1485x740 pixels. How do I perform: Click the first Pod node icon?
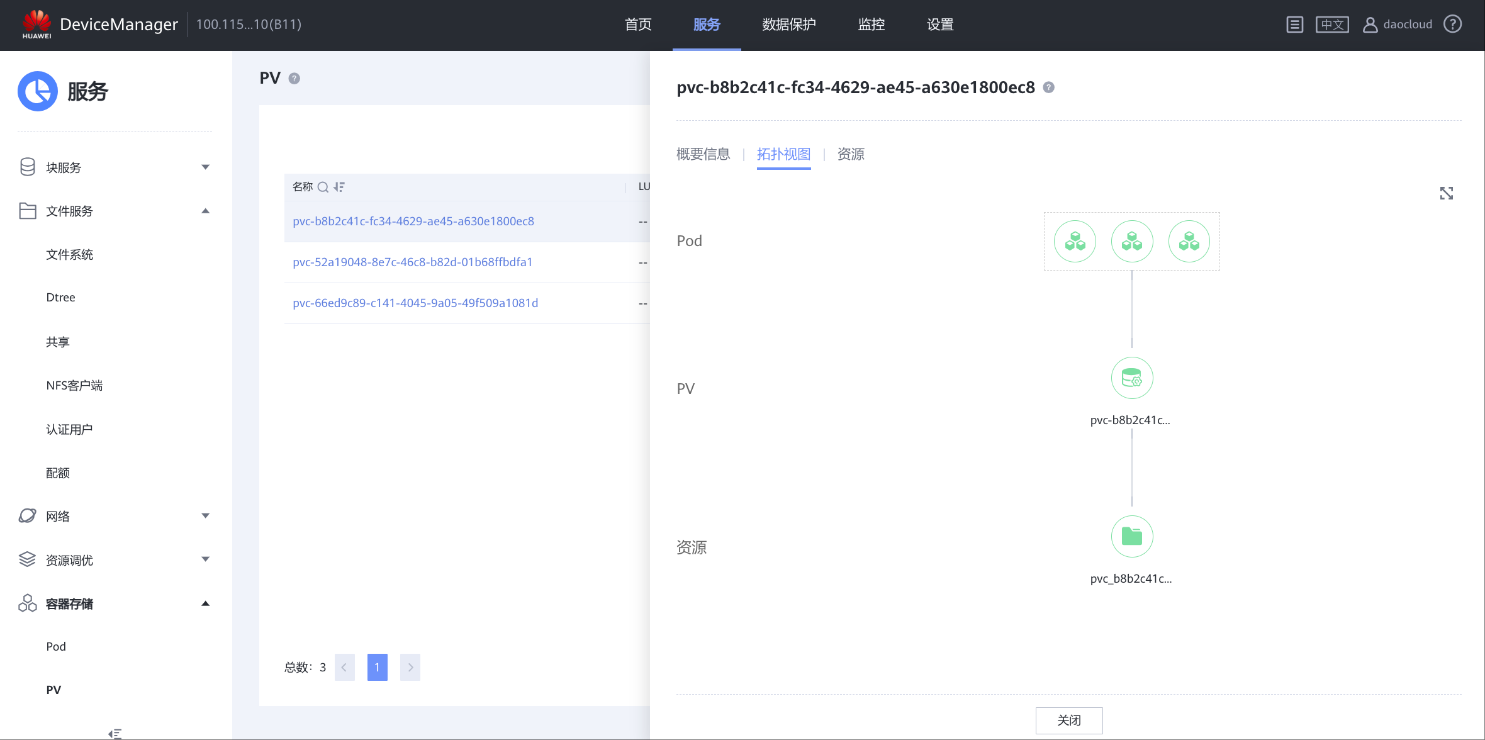[x=1075, y=241]
